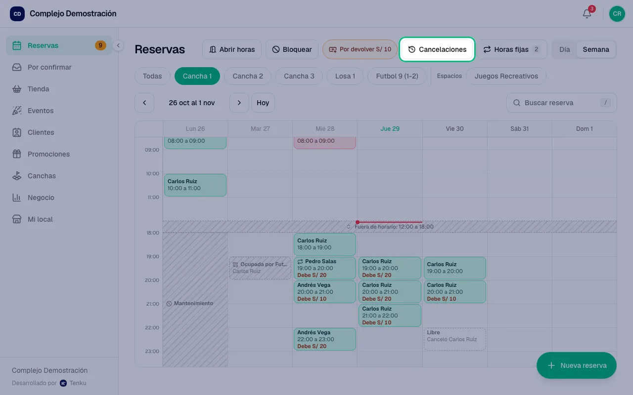The width and height of the screenshot is (633, 395).
Task: Open Pedro Salas 19:00 a 20:00 booking
Action: coord(325,268)
